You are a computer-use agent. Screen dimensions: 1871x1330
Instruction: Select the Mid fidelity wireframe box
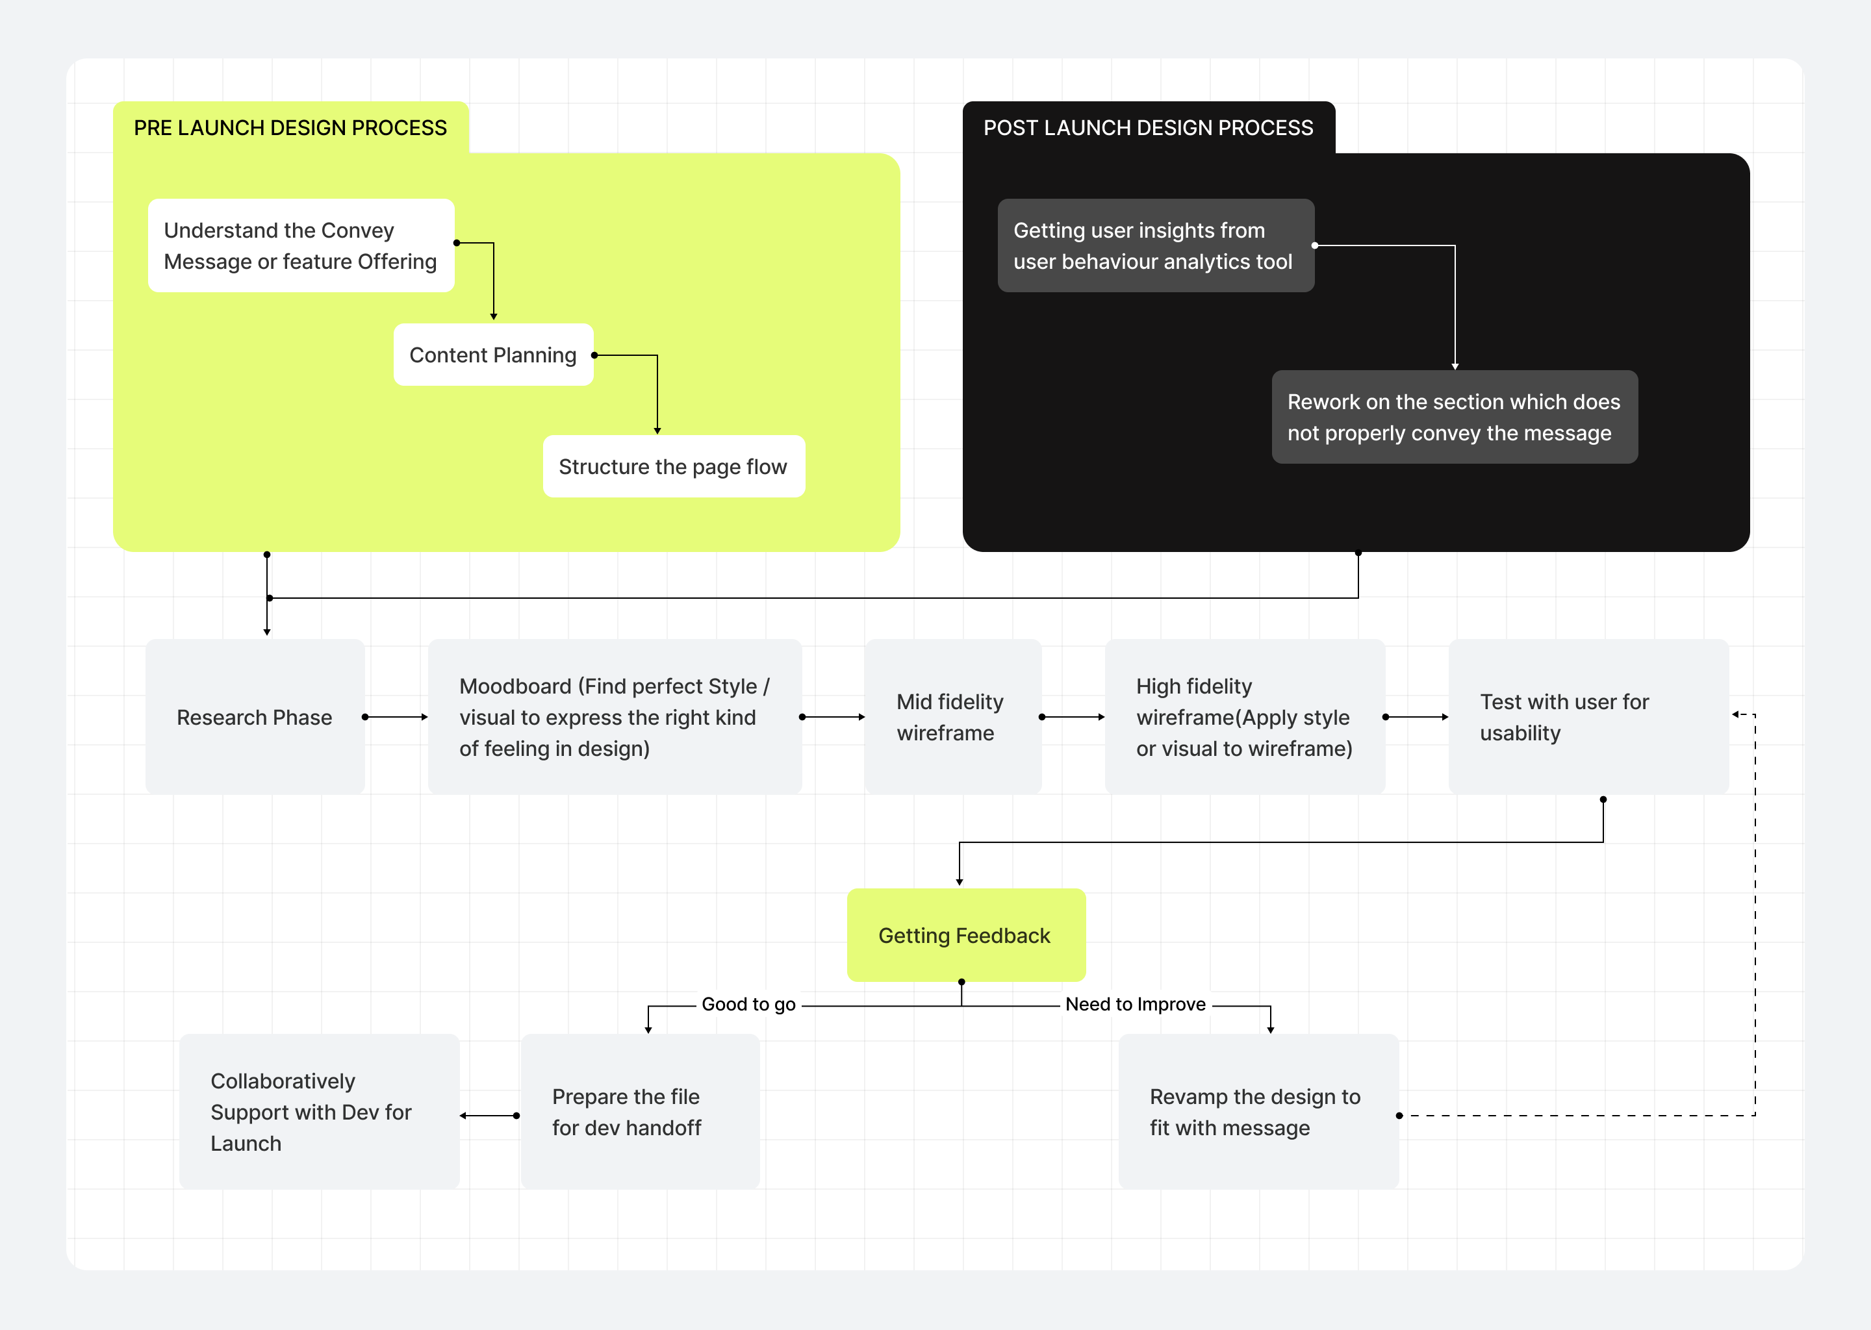(952, 716)
